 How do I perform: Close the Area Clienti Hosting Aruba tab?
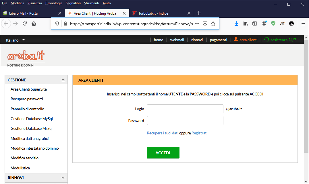coord(124,13)
